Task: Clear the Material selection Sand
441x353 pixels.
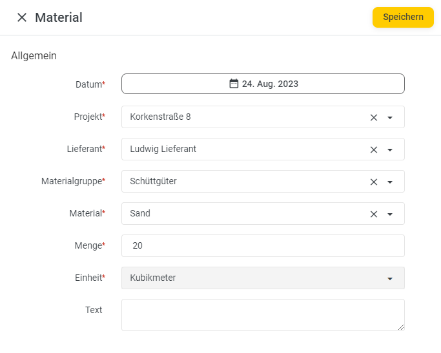Action: [373, 215]
